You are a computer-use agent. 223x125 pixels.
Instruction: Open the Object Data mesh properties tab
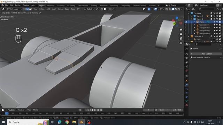pos(187,101)
